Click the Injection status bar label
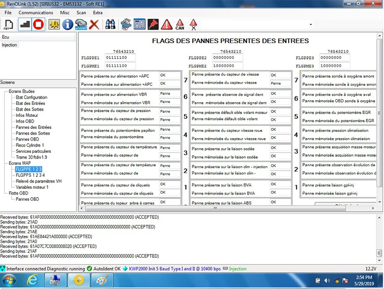Image resolution: width=384 pixels, height=289 pixels. (x=238, y=269)
